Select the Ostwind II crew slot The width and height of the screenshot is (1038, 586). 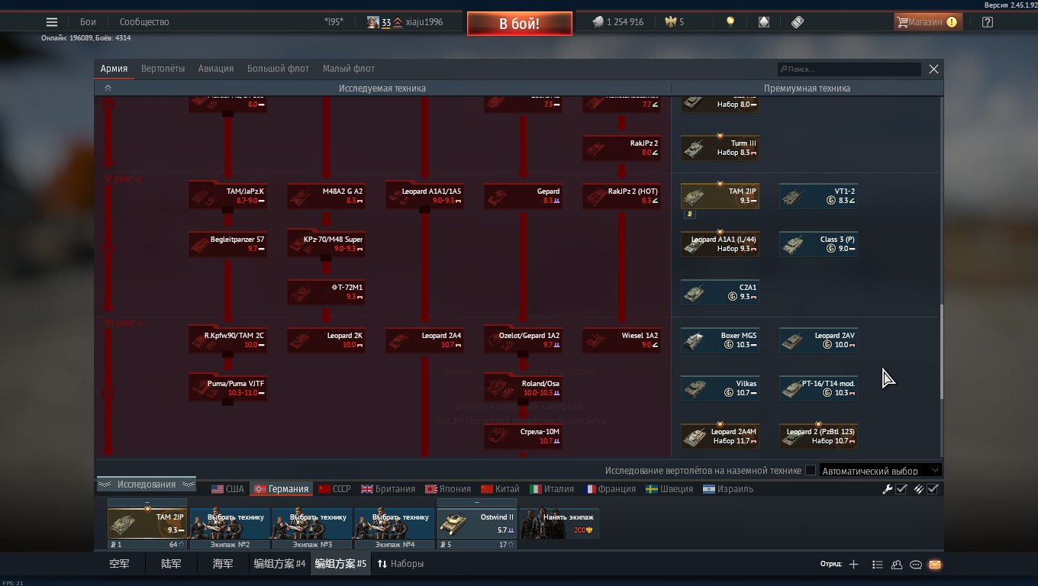tap(477, 524)
